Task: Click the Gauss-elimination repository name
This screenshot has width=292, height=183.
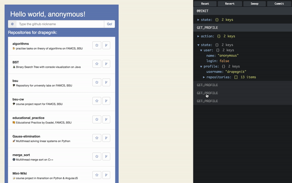Action: [x=26, y=136]
